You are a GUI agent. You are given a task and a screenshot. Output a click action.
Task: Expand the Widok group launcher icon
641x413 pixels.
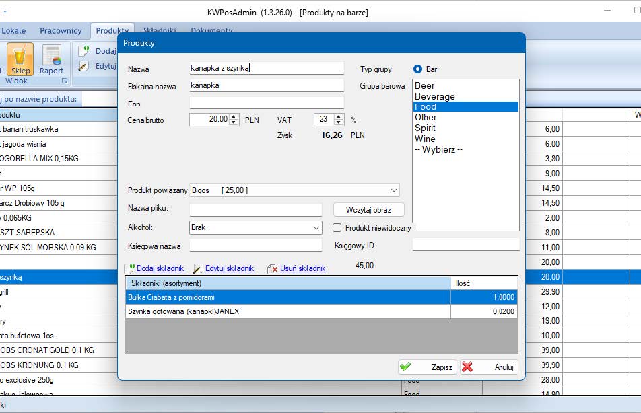click(x=65, y=81)
